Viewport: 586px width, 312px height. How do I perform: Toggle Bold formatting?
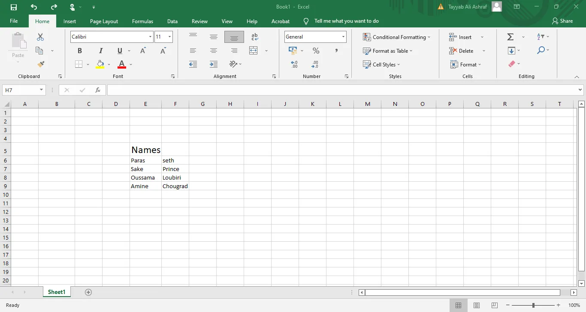tap(80, 51)
